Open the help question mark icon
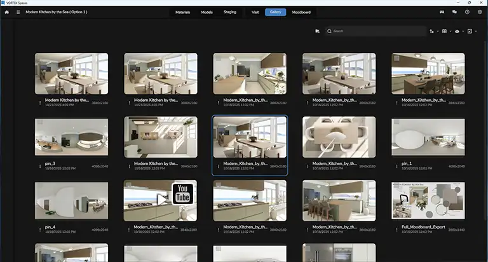This screenshot has height=262, width=488. (467, 12)
